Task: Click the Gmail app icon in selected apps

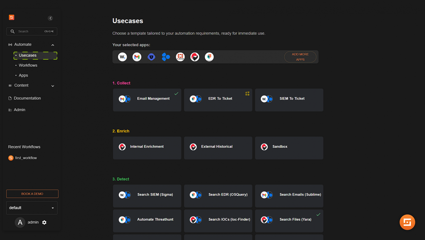Action: pos(137,57)
